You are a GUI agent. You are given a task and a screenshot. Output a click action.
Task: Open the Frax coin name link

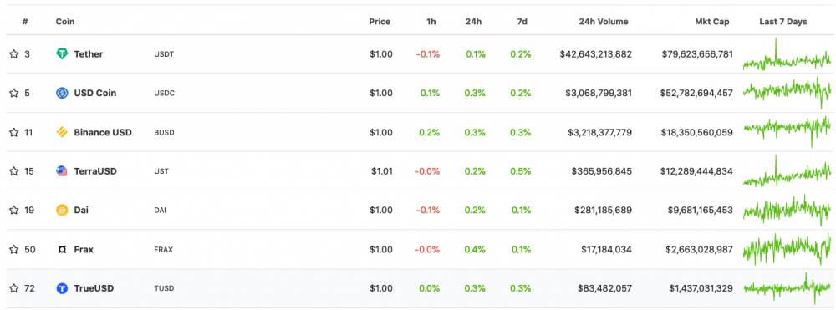(84, 249)
